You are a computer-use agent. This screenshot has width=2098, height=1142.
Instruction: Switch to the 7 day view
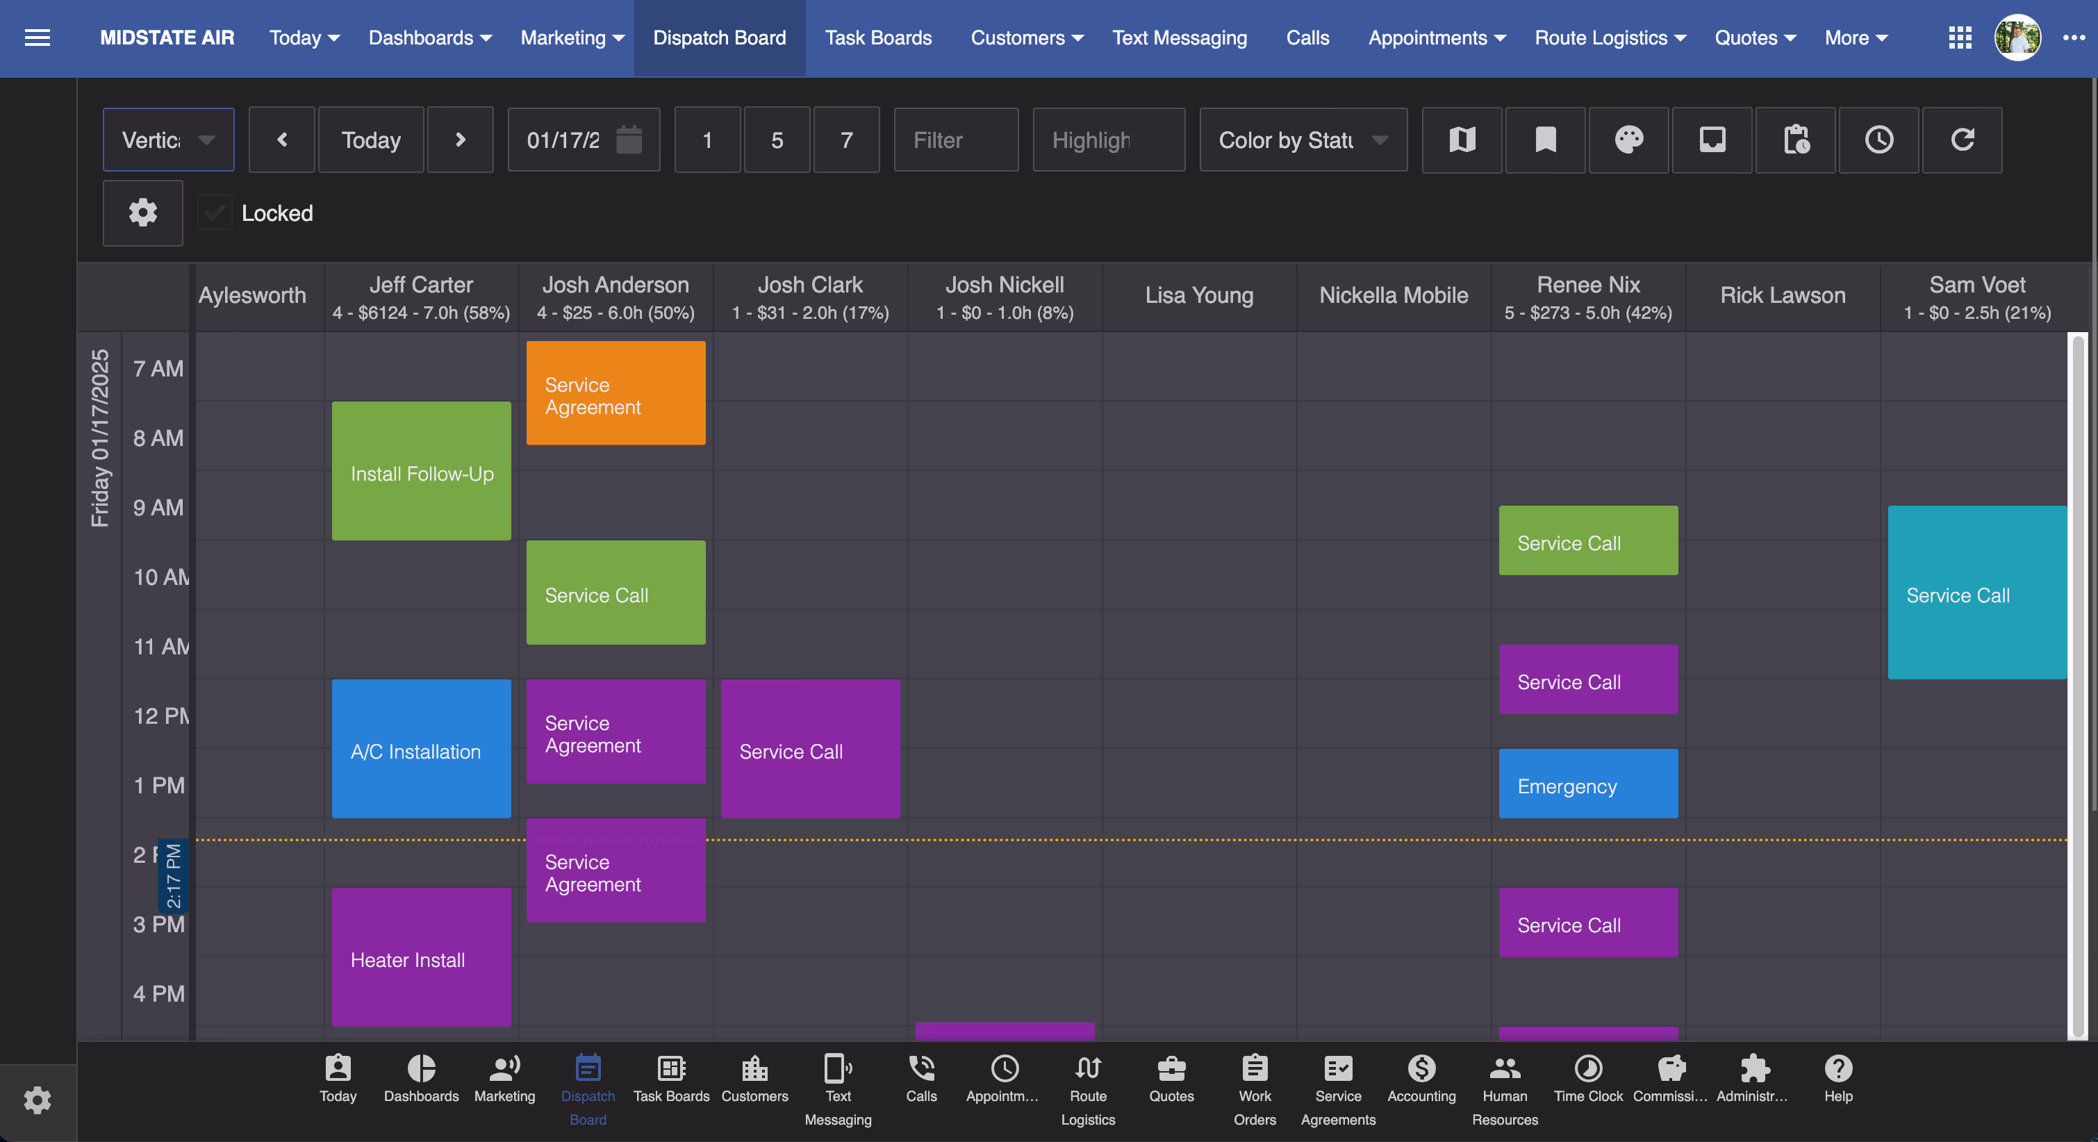[x=846, y=140]
